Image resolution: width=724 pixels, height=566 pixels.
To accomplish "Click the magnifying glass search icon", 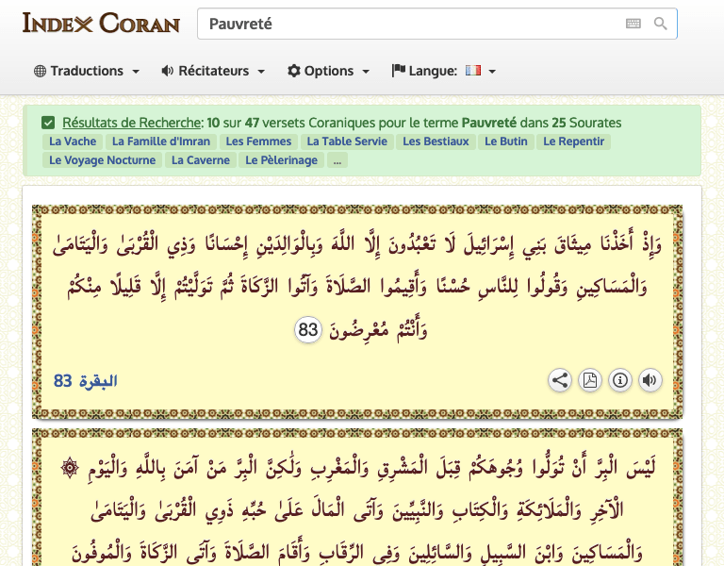I will click(x=660, y=24).
